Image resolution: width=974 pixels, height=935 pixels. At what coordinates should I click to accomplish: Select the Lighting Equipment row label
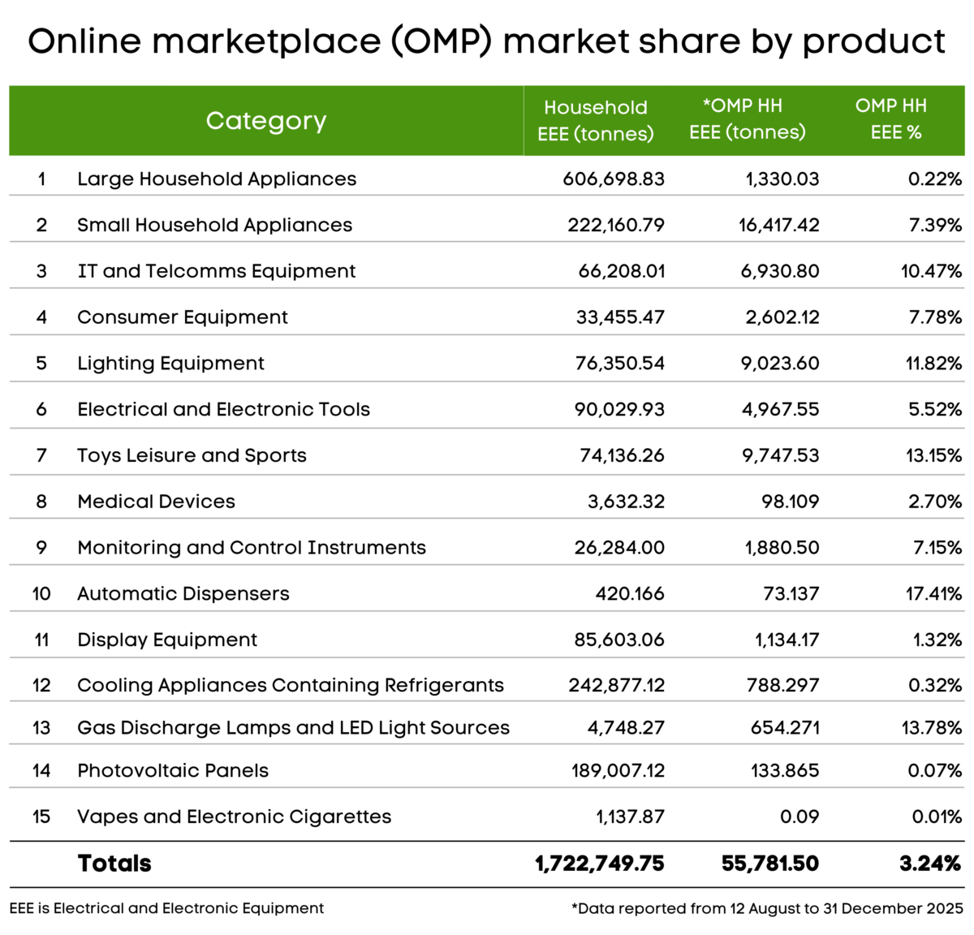pos(170,364)
